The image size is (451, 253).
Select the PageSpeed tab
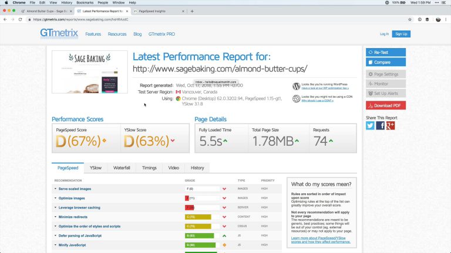pyautogui.click(x=68, y=168)
